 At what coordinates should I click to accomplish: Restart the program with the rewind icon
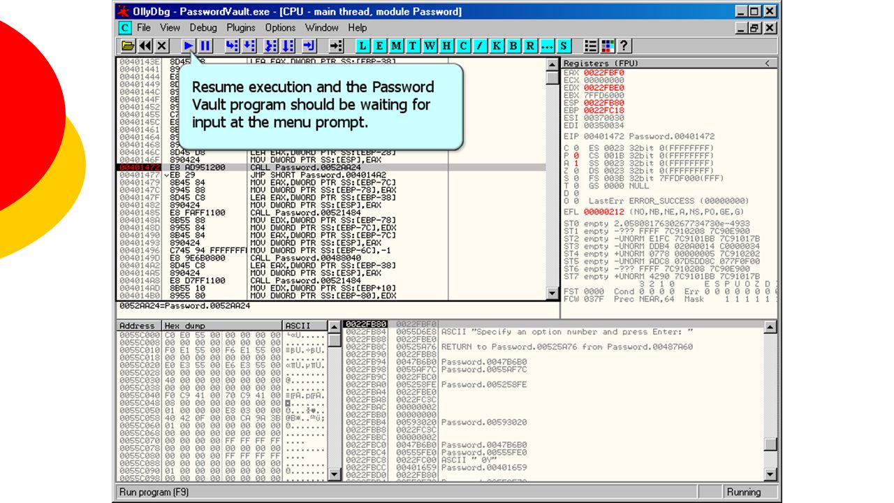click(x=145, y=46)
